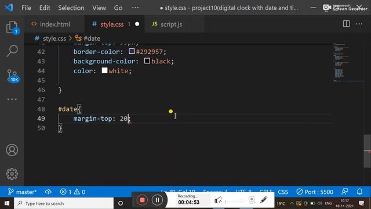Open the Edit menu
Viewport: 371px width, 209px height.
point(45,8)
